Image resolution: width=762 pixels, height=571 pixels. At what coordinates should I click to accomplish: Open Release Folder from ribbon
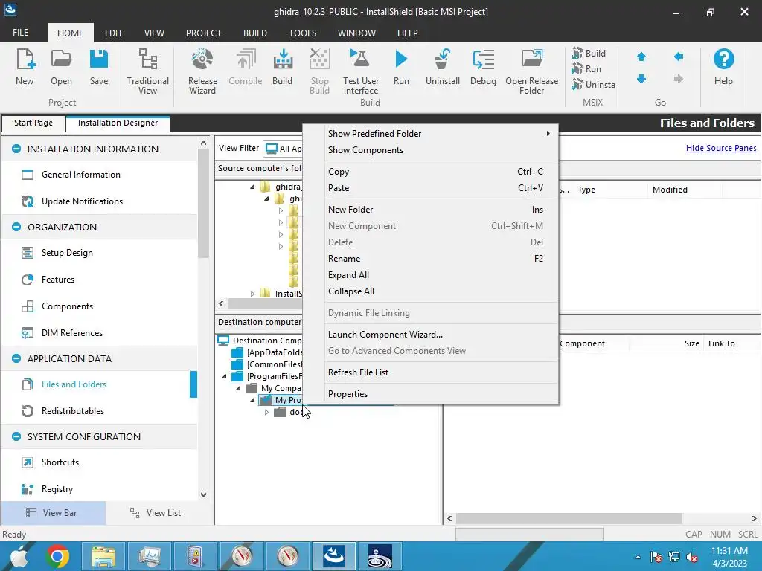pos(531,71)
